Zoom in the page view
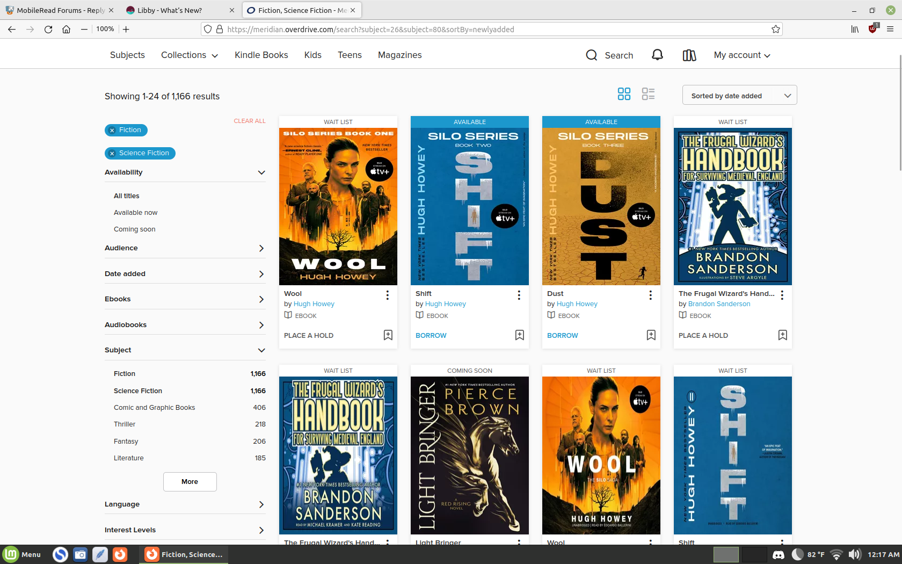Viewport: 902px width, 564px height. click(x=126, y=30)
